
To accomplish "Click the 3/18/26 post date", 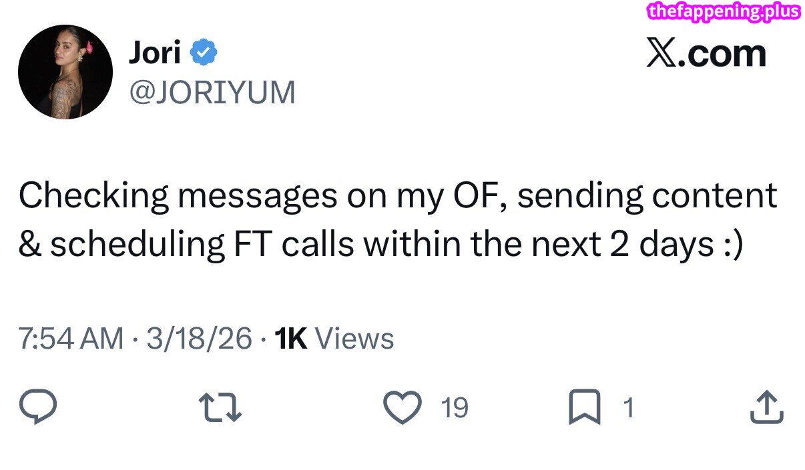I will pyautogui.click(x=200, y=339).
